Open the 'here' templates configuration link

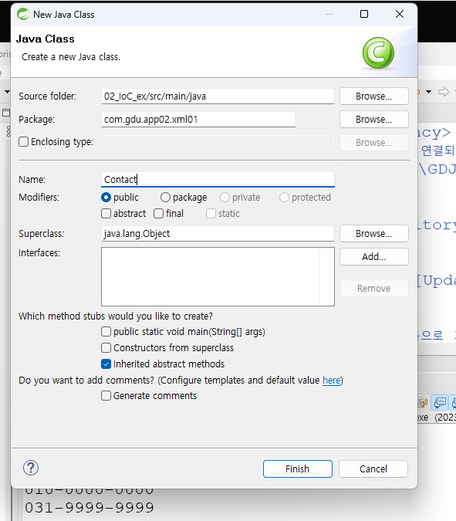click(x=332, y=380)
